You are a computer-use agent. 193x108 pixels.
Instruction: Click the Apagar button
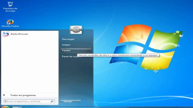click(68, 101)
